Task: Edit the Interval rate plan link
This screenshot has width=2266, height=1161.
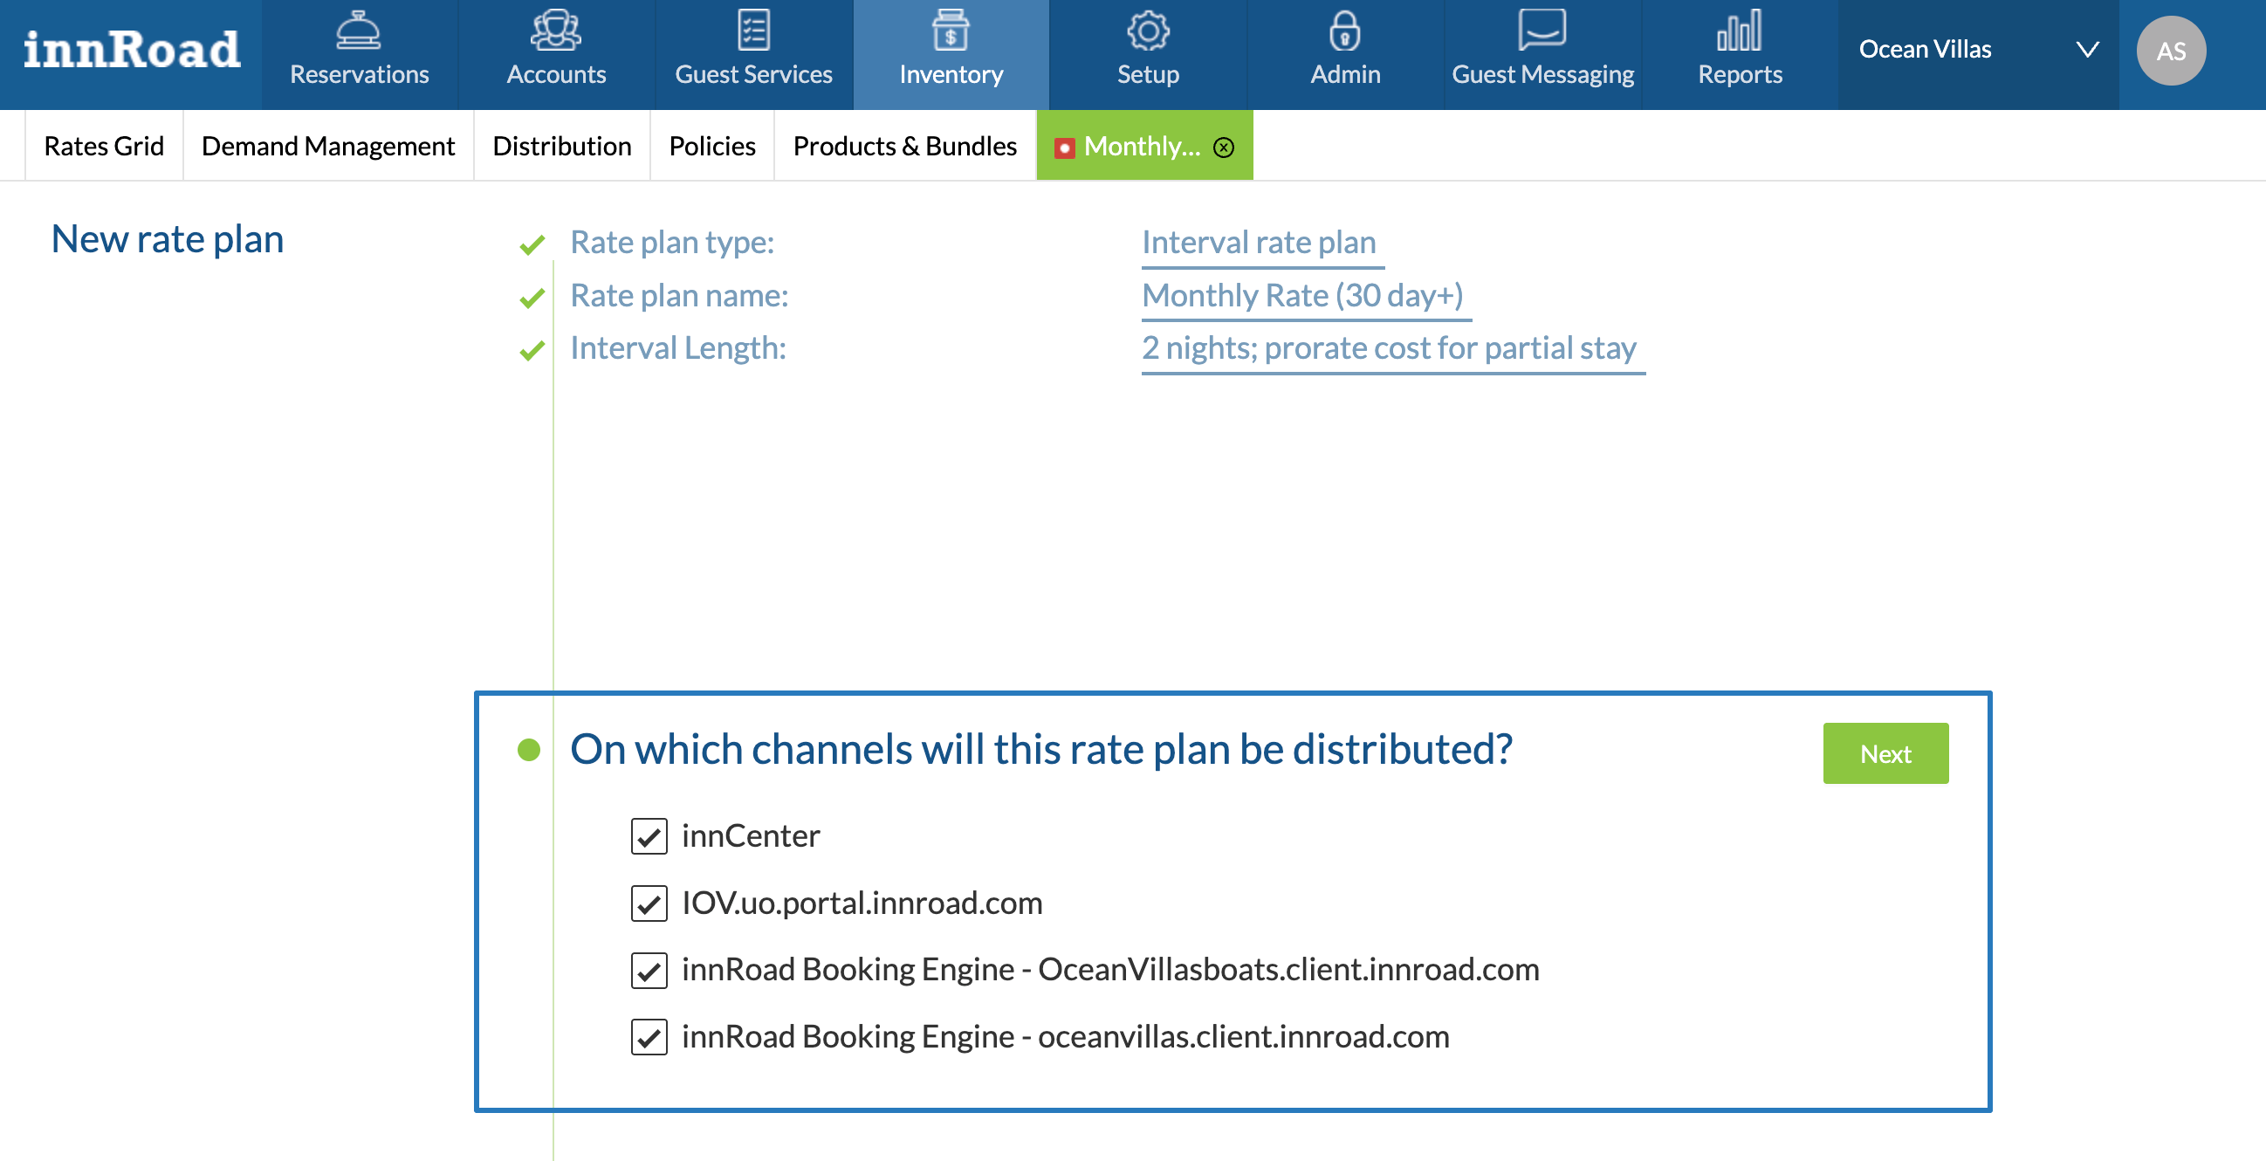Action: pyautogui.click(x=1258, y=242)
